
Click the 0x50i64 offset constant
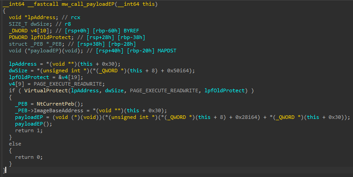[x=178, y=71]
